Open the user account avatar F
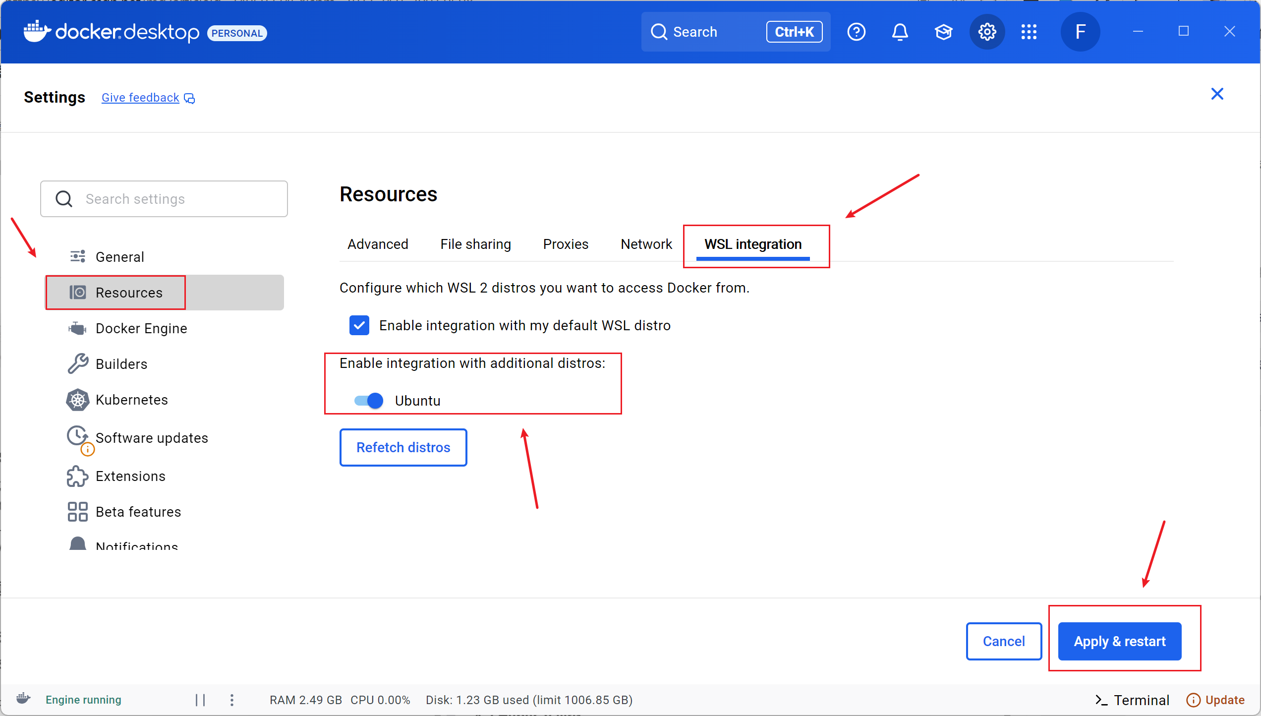This screenshot has width=1261, height=716. [1081, 32]
